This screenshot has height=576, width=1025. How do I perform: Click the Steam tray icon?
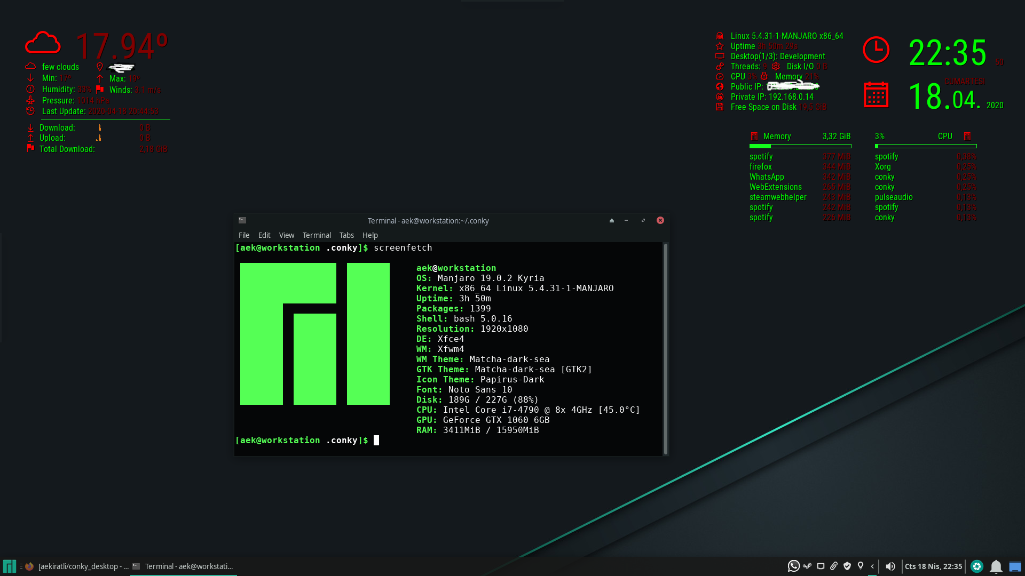(807, 566)
